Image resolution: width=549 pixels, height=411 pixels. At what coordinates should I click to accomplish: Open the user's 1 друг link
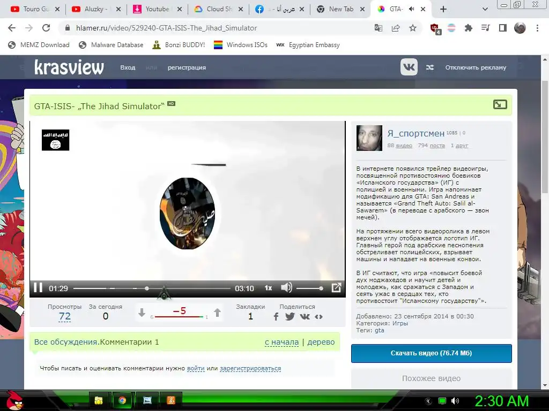(459, 146)
